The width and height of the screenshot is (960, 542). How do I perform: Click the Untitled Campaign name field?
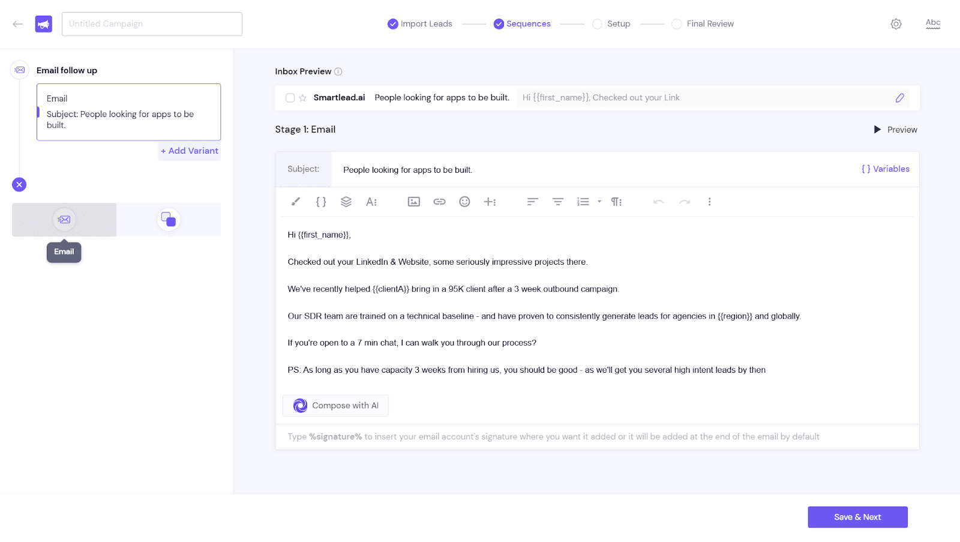(x=152, y=24)
